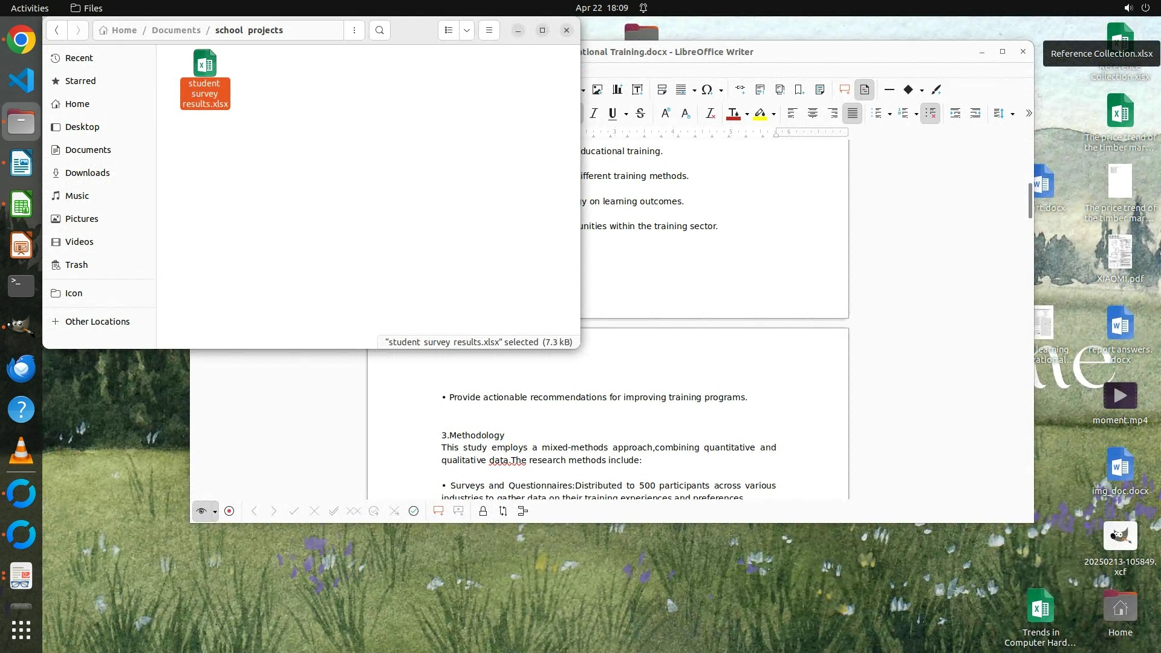Click the Insert Hyperlink icon
This screenshot has width=1161, height=653.
pos(740,89)
